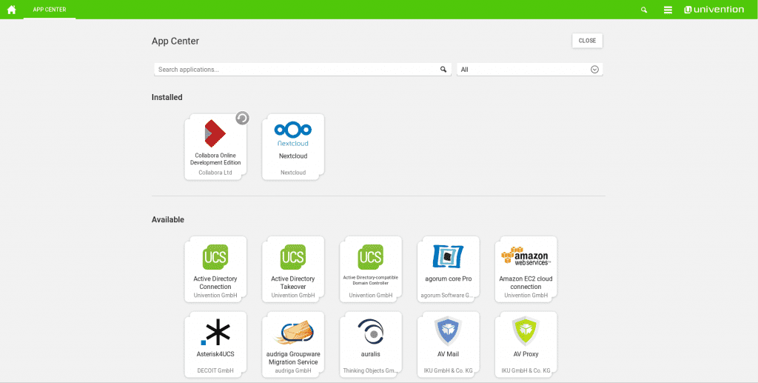Open the installed Nextcloud app
The image size is (758, 383).
[293, 147]
